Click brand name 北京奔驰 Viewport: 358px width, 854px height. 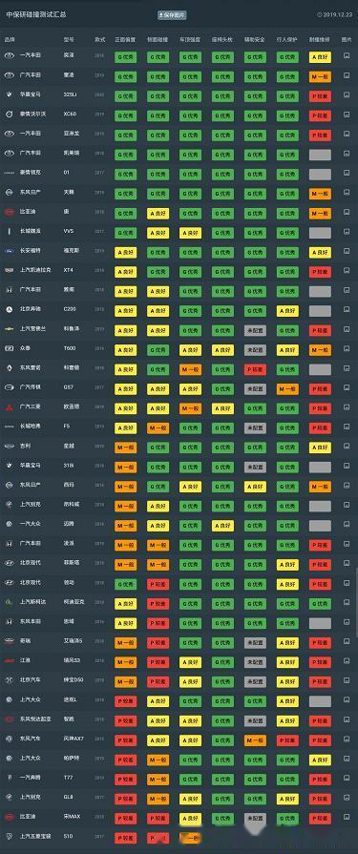[31, 309]
